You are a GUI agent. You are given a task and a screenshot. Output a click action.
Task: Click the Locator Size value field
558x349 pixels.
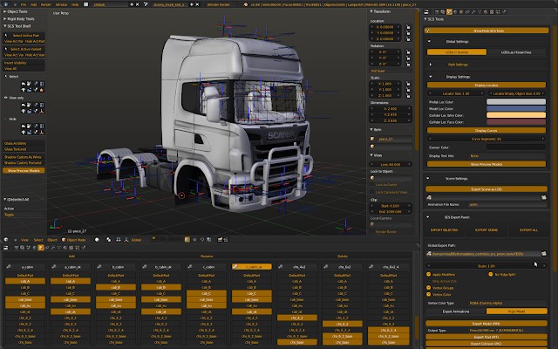coord(457,93)
